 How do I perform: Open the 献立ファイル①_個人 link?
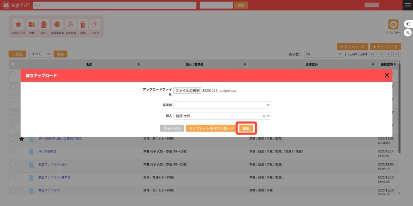[x=53, y=164]
